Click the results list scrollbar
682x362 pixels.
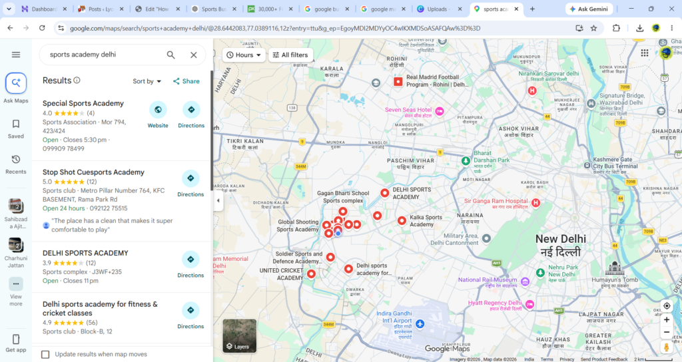(212, 130)
